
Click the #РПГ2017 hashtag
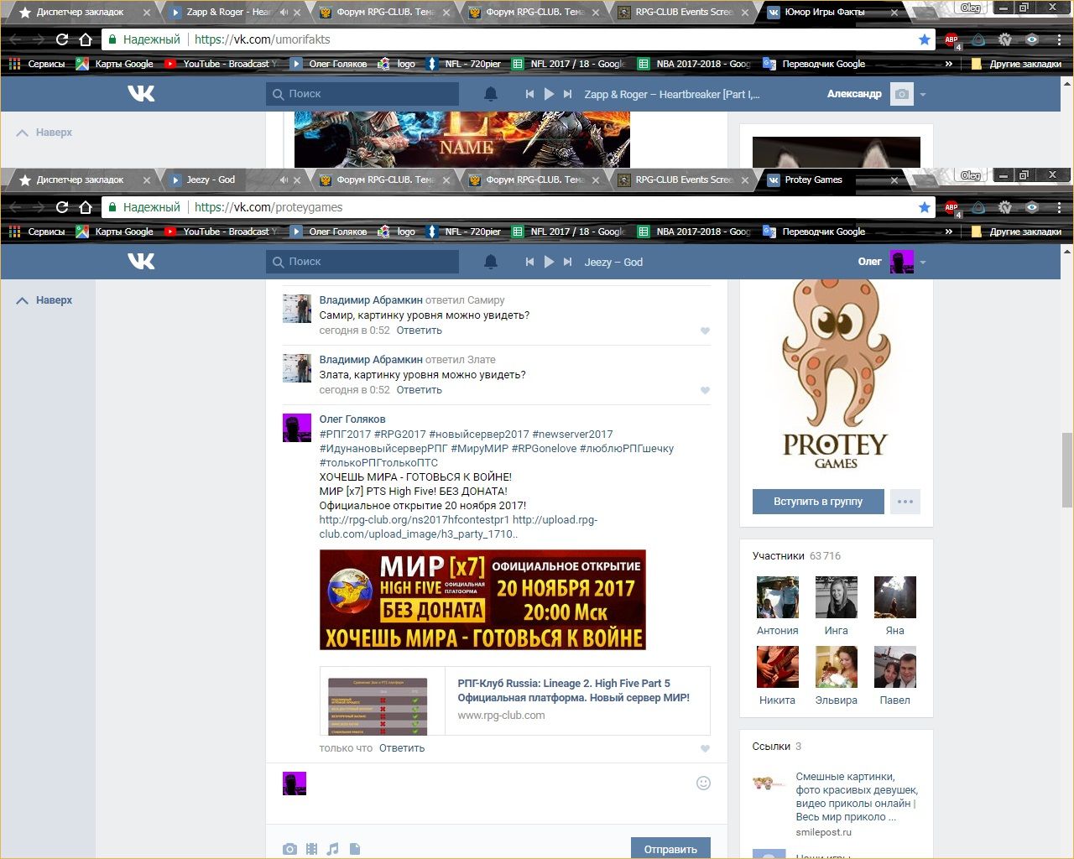345,435
